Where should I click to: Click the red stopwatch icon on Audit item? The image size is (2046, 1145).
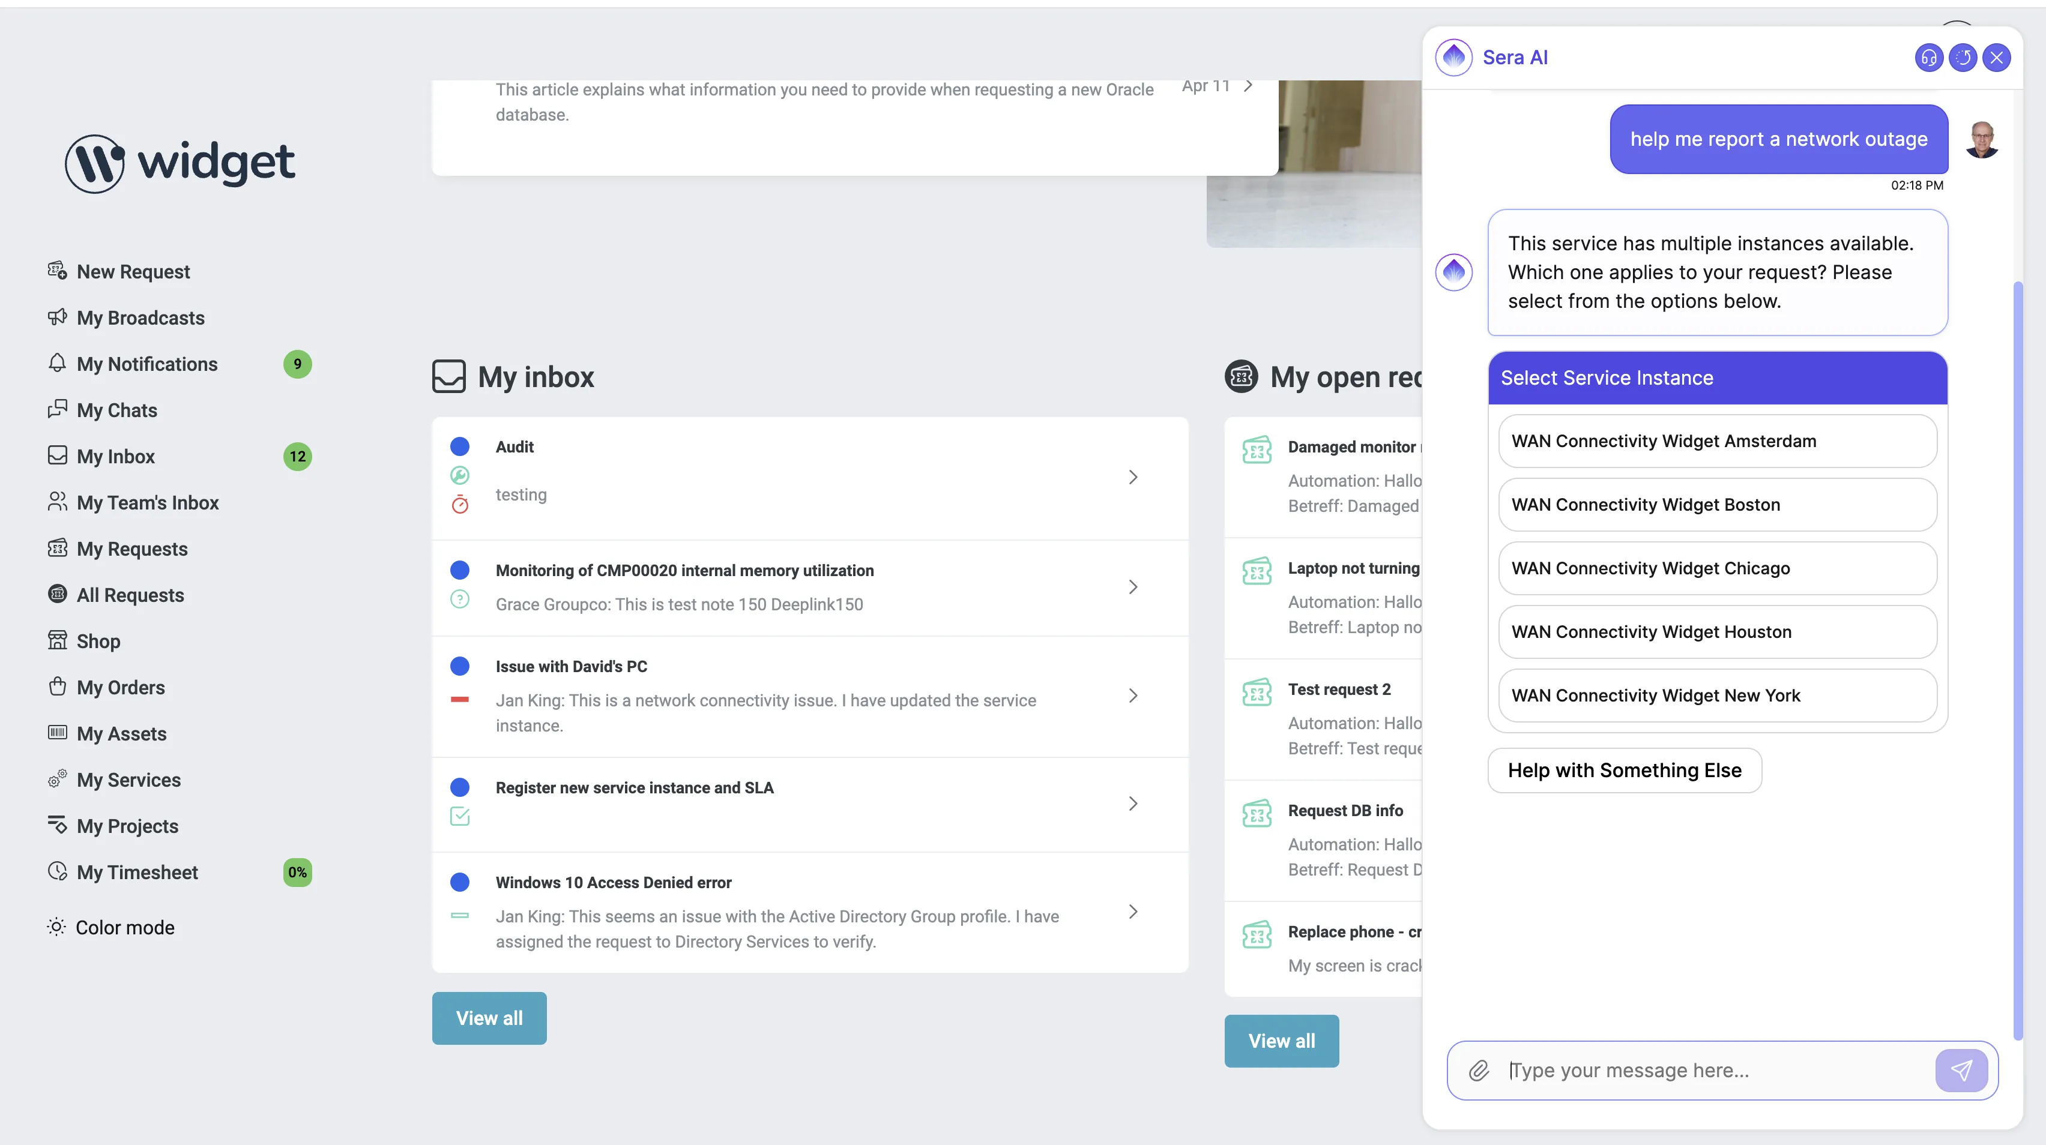[x=460, y=504]
